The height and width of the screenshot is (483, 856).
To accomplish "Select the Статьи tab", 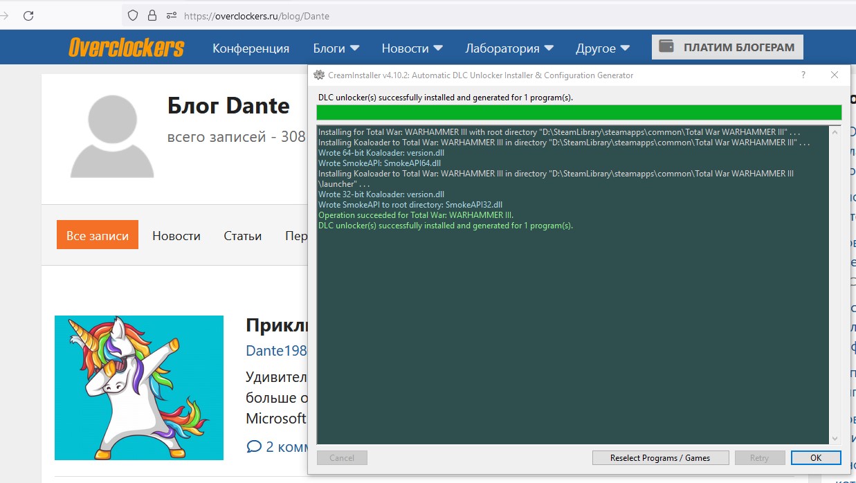I will tap(243, 236).
